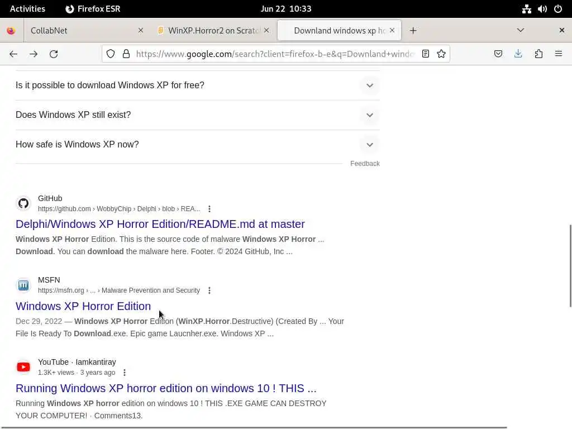
Task: Open Firefox View pinned tab
Action: pyautogui.click(x=11, y=31)
